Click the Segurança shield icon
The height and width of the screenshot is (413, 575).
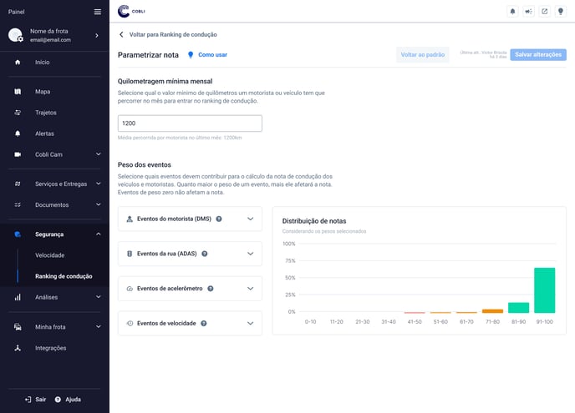tap(18, 234)
